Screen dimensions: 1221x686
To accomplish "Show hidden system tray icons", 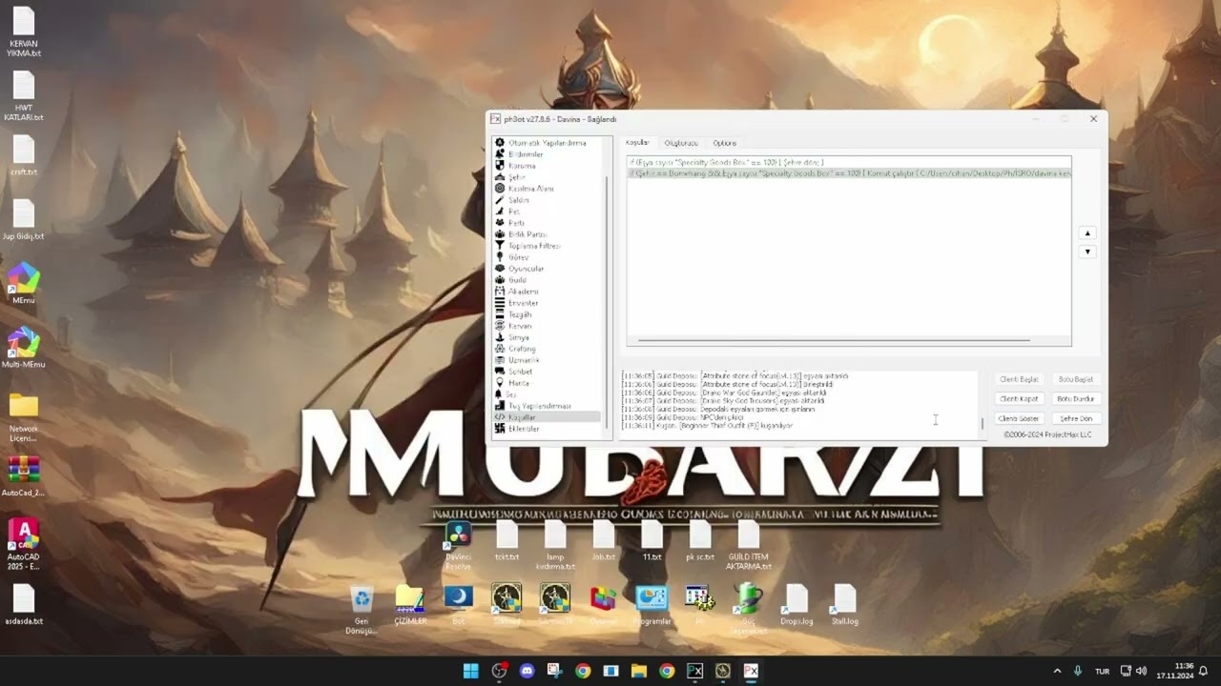I will click(1057, 671).
